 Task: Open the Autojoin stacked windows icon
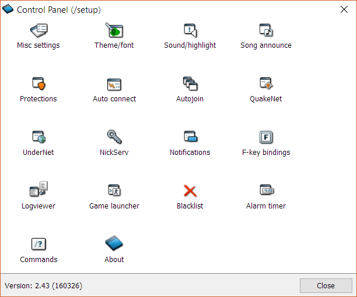[190, 84]
